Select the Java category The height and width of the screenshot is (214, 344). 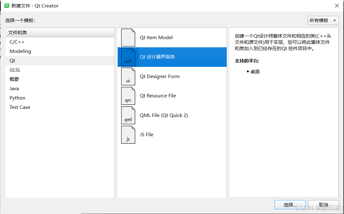[x=60, y=89]
